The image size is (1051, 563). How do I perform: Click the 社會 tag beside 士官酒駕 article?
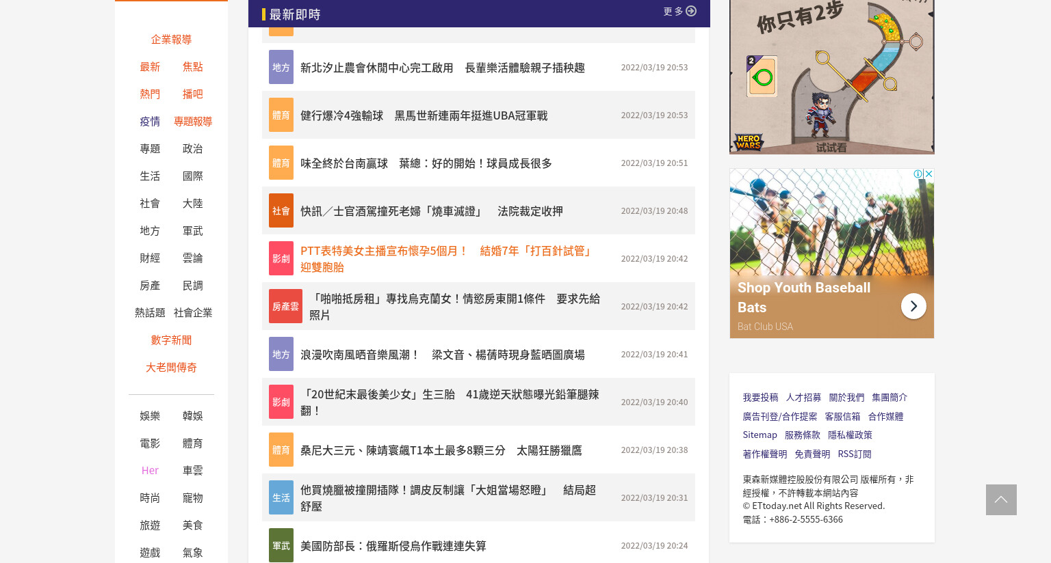tap(281, 210)
